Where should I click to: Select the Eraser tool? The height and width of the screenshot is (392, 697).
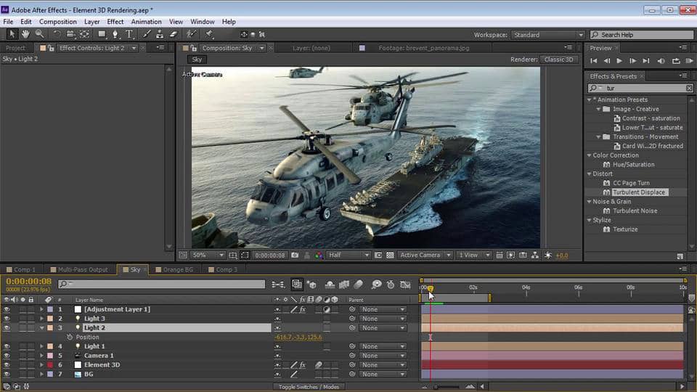point(174,34)
